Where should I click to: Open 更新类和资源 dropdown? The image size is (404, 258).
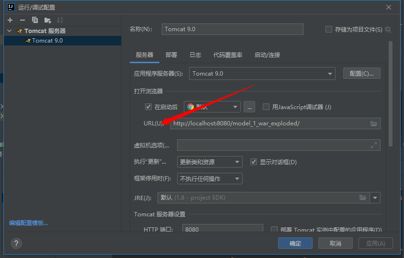click(210, 162)
